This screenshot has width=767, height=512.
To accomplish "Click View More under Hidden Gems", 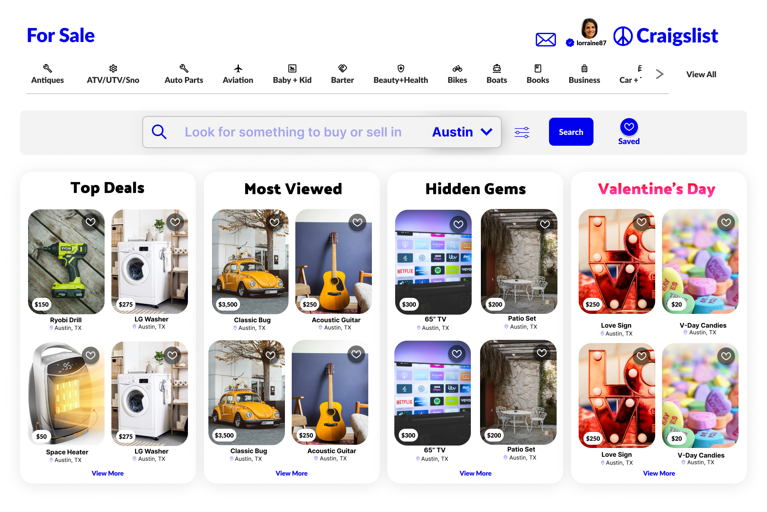I will [x=476, y=473].
